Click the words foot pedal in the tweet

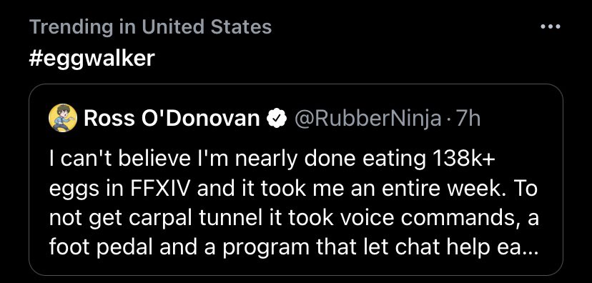(101, 247)
